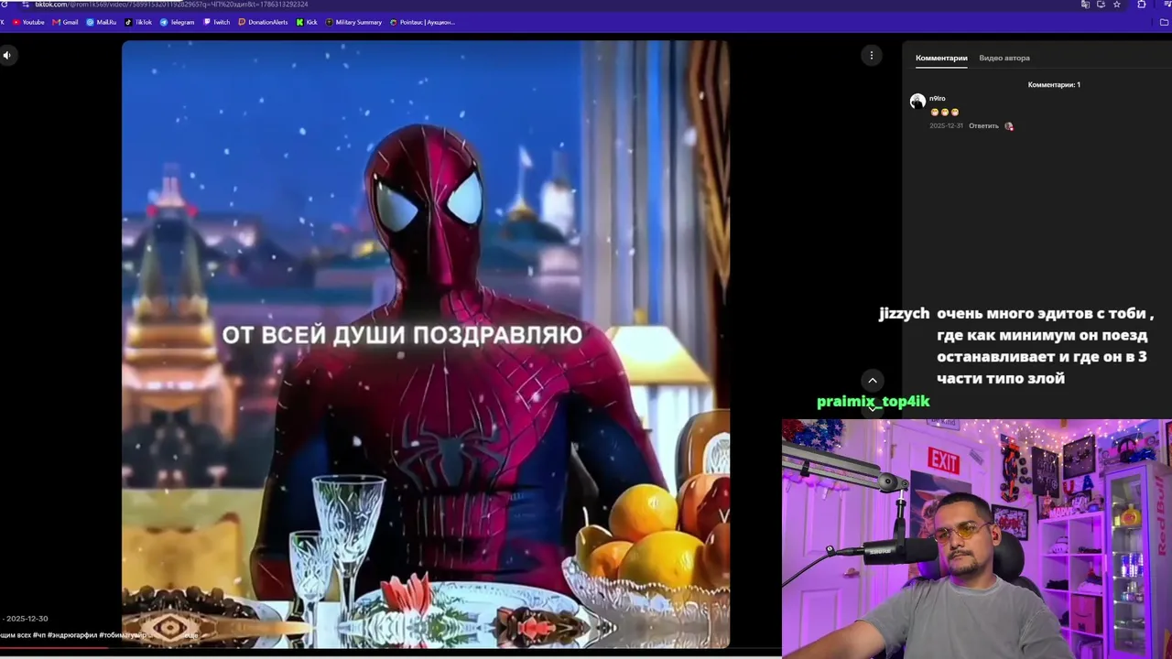Click the #эндрюгарфил hashtag in the caption
This screenshot has height=659, width=1172.
tap(72, 634)
